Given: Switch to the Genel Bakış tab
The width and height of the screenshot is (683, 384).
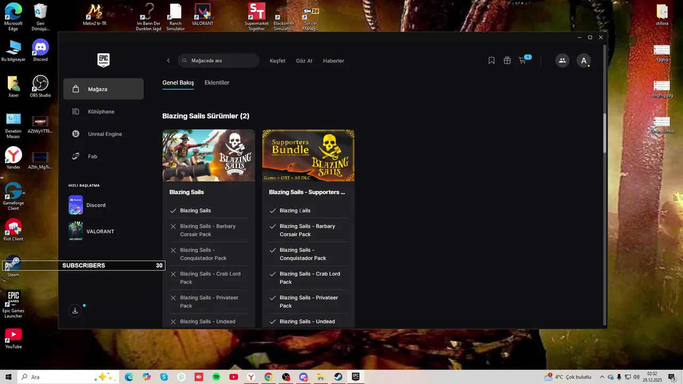Looking at the screenshot, I should [178, 83].
